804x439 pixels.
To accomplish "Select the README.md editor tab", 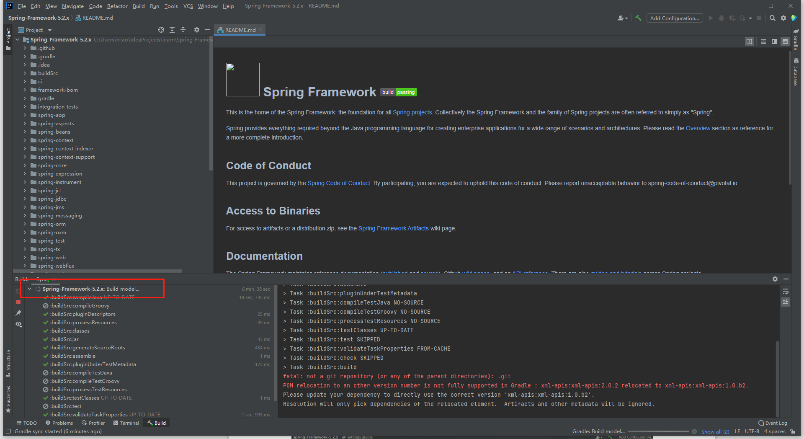I will click(x=240, y=30).
